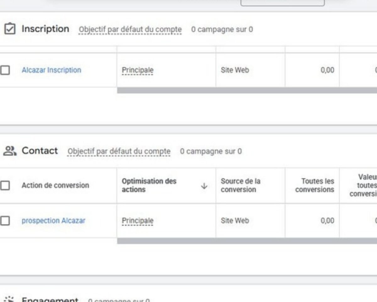This screenshot has width=377, height=302.
Task: Check the prospection Alcazar row checkbox
Action: click(x=5, y=221)
